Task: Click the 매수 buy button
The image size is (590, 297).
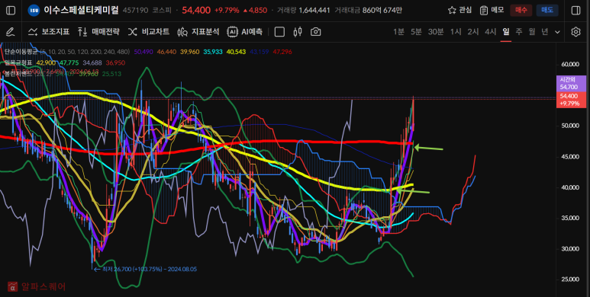Action: [521, 11]
